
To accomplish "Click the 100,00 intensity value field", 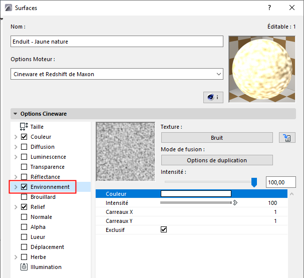I will pos(281,182).
